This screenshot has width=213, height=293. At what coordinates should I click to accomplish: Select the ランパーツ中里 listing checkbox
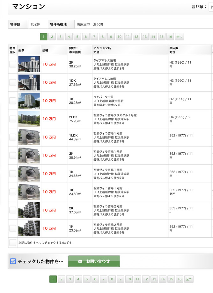[x=13, y=101]
